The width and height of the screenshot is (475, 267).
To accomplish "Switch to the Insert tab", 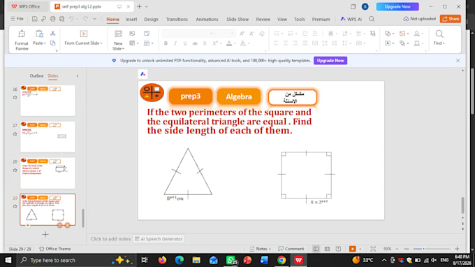I will click(131, 19).
